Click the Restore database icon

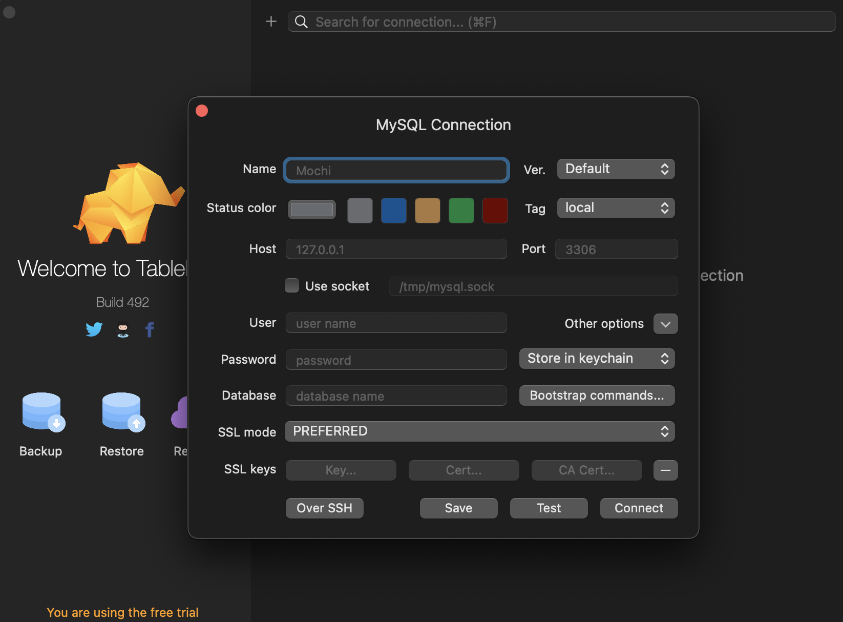point(123,412)
